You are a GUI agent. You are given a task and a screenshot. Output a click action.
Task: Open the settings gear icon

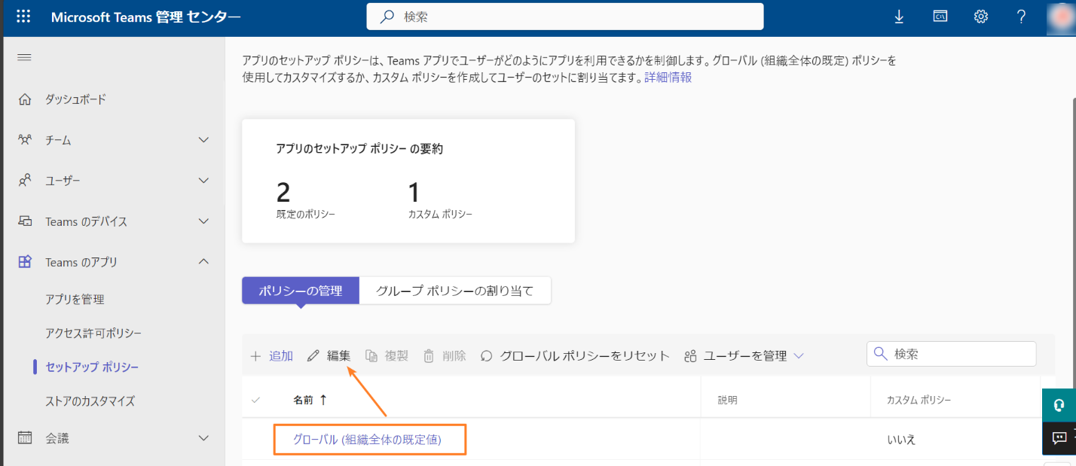[980, 17]
